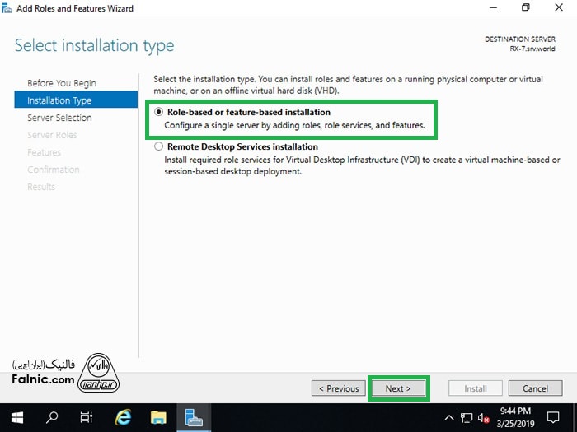
Task: Open File Explorer from the taskbar
Action: pyautogui.click(x=158, y=417)
